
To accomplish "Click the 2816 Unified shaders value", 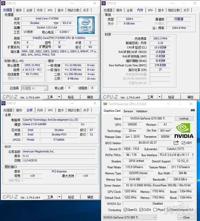I will pyautogui.click(x=136, y=161).
